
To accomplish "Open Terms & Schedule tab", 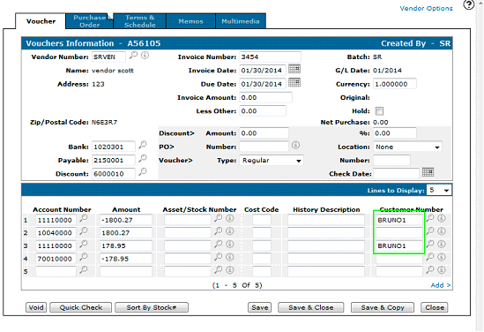I will coord(139,21).
